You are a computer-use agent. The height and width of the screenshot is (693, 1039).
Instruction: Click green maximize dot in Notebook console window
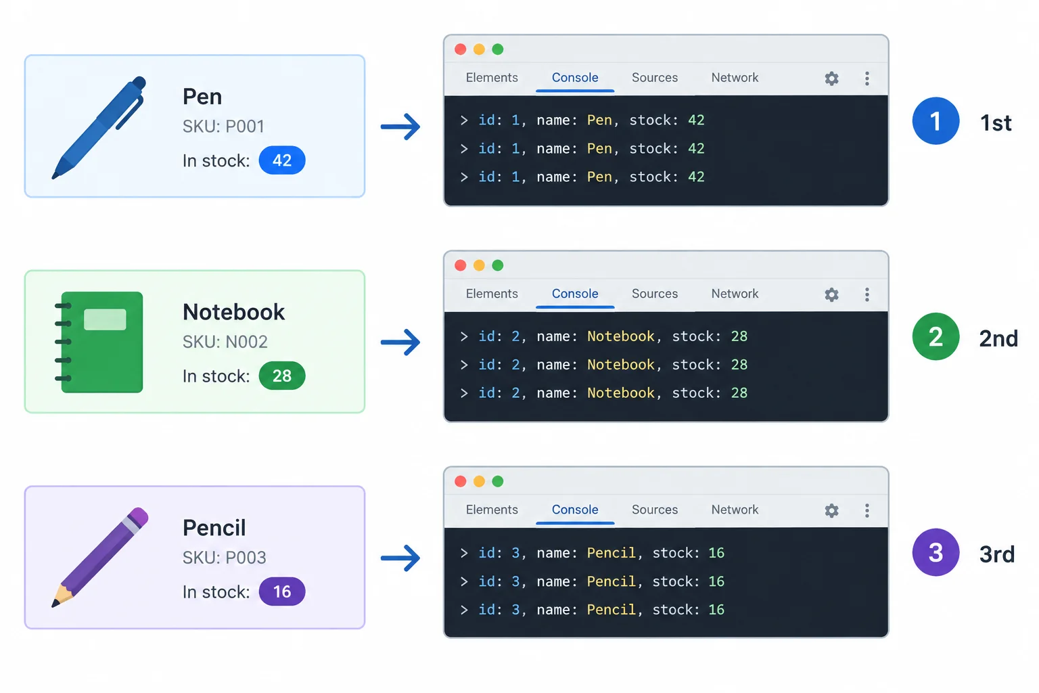(x=498, y=265)
